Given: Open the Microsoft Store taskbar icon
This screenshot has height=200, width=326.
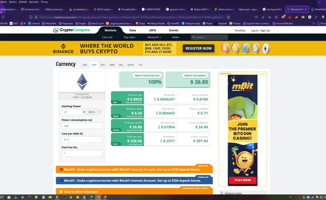Looking at the screenshot, I should click(x=9, y=197).
